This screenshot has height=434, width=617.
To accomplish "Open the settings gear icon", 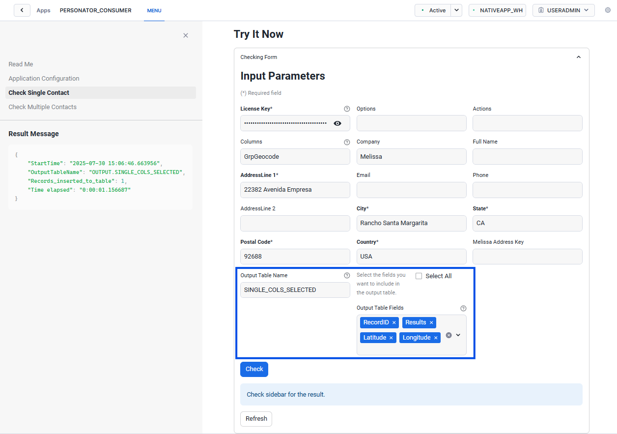I will 608,10.
